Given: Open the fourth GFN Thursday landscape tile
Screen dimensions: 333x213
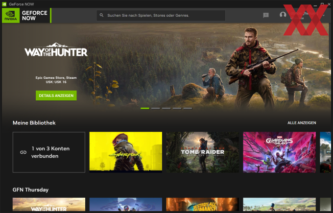Looking at the screenshot, I should point(280,205).
